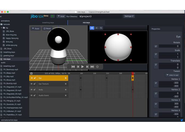Reset the Vertex 1 values
The height and width of the screenshot is (132, 185).
click(156, 84)
